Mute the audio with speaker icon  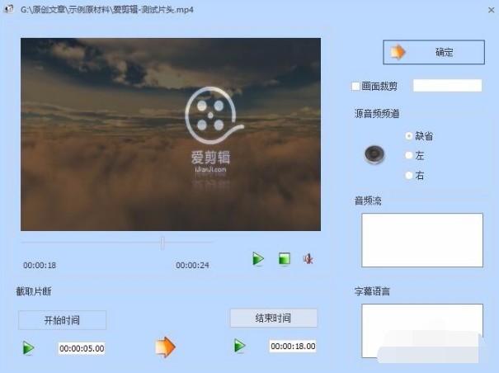click(308, 259)
